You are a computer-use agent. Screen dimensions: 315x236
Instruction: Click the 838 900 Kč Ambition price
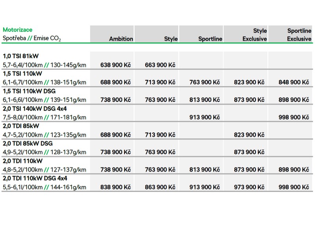point(115,187)
